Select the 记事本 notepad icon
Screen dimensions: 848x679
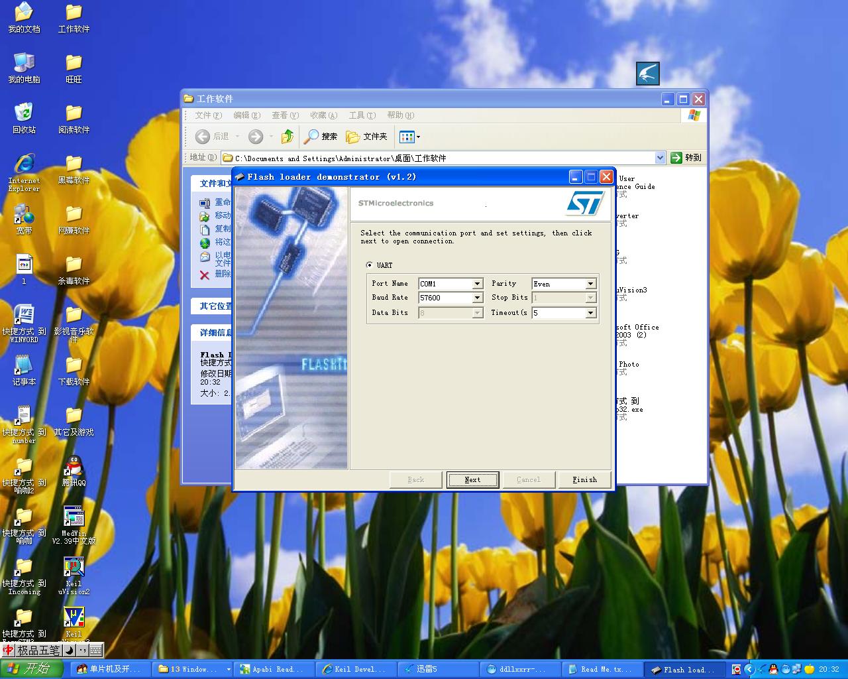pos(24,371)
